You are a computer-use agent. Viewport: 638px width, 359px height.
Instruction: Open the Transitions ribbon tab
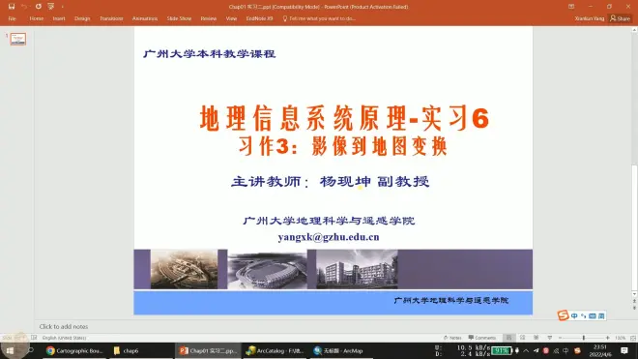click(111, 18)
